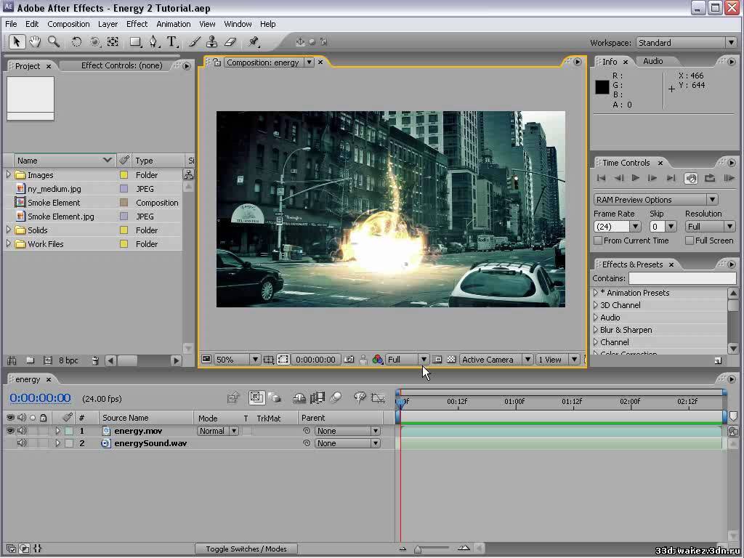Viewport: 744px width, 558px height.
Task: Click the yellow label swatch for Solids
Action: (x=124, y=230)
